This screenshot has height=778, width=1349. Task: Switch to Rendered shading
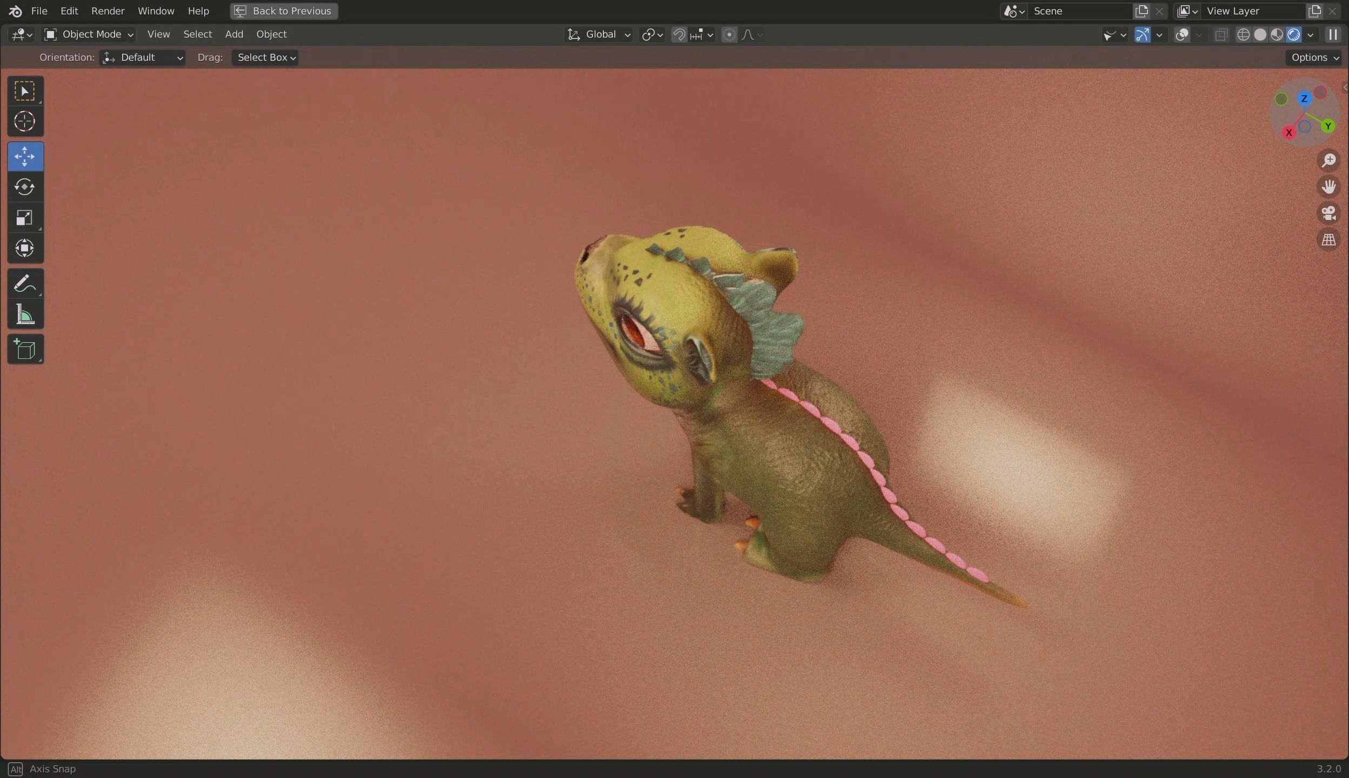click(1293, 35)
